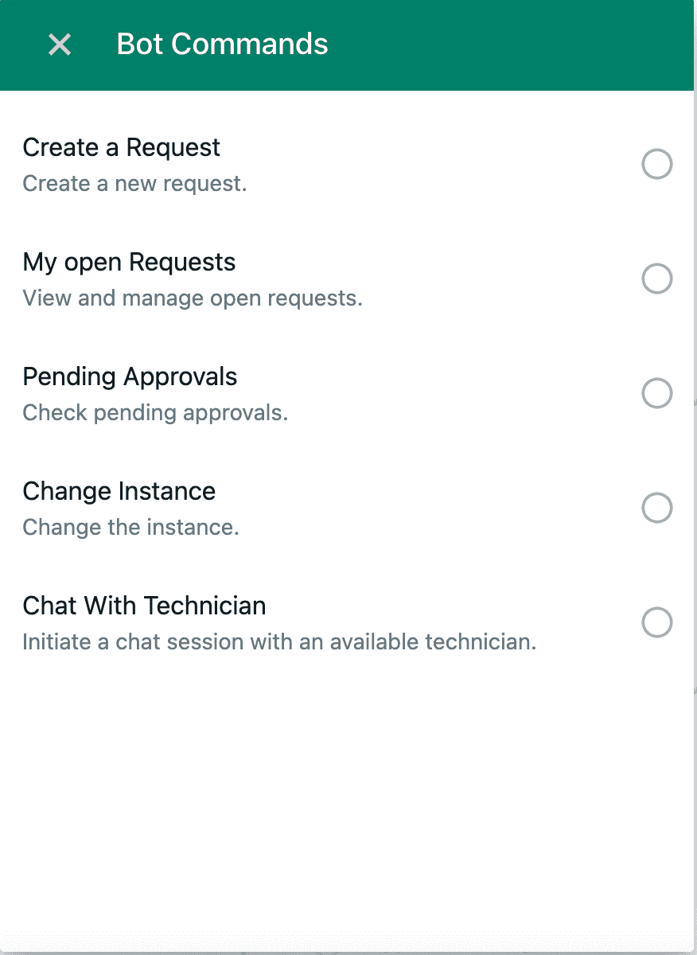The width and height of the screenshot is (697, 955).
Task: Close the Bot Commands panel
Action: click(60, 45)
